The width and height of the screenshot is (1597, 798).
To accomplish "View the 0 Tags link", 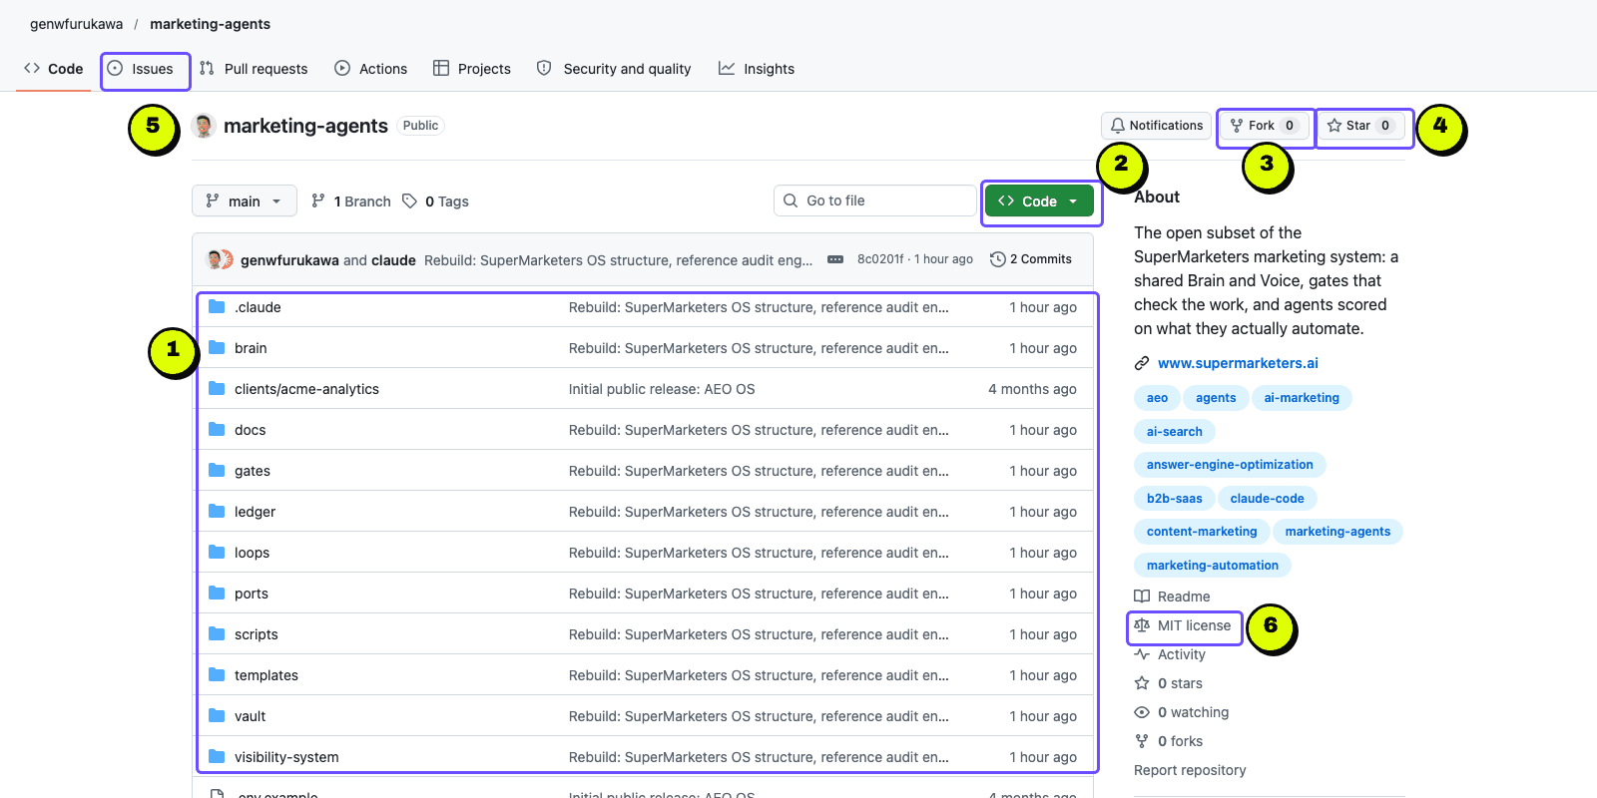I will point(435,201).
